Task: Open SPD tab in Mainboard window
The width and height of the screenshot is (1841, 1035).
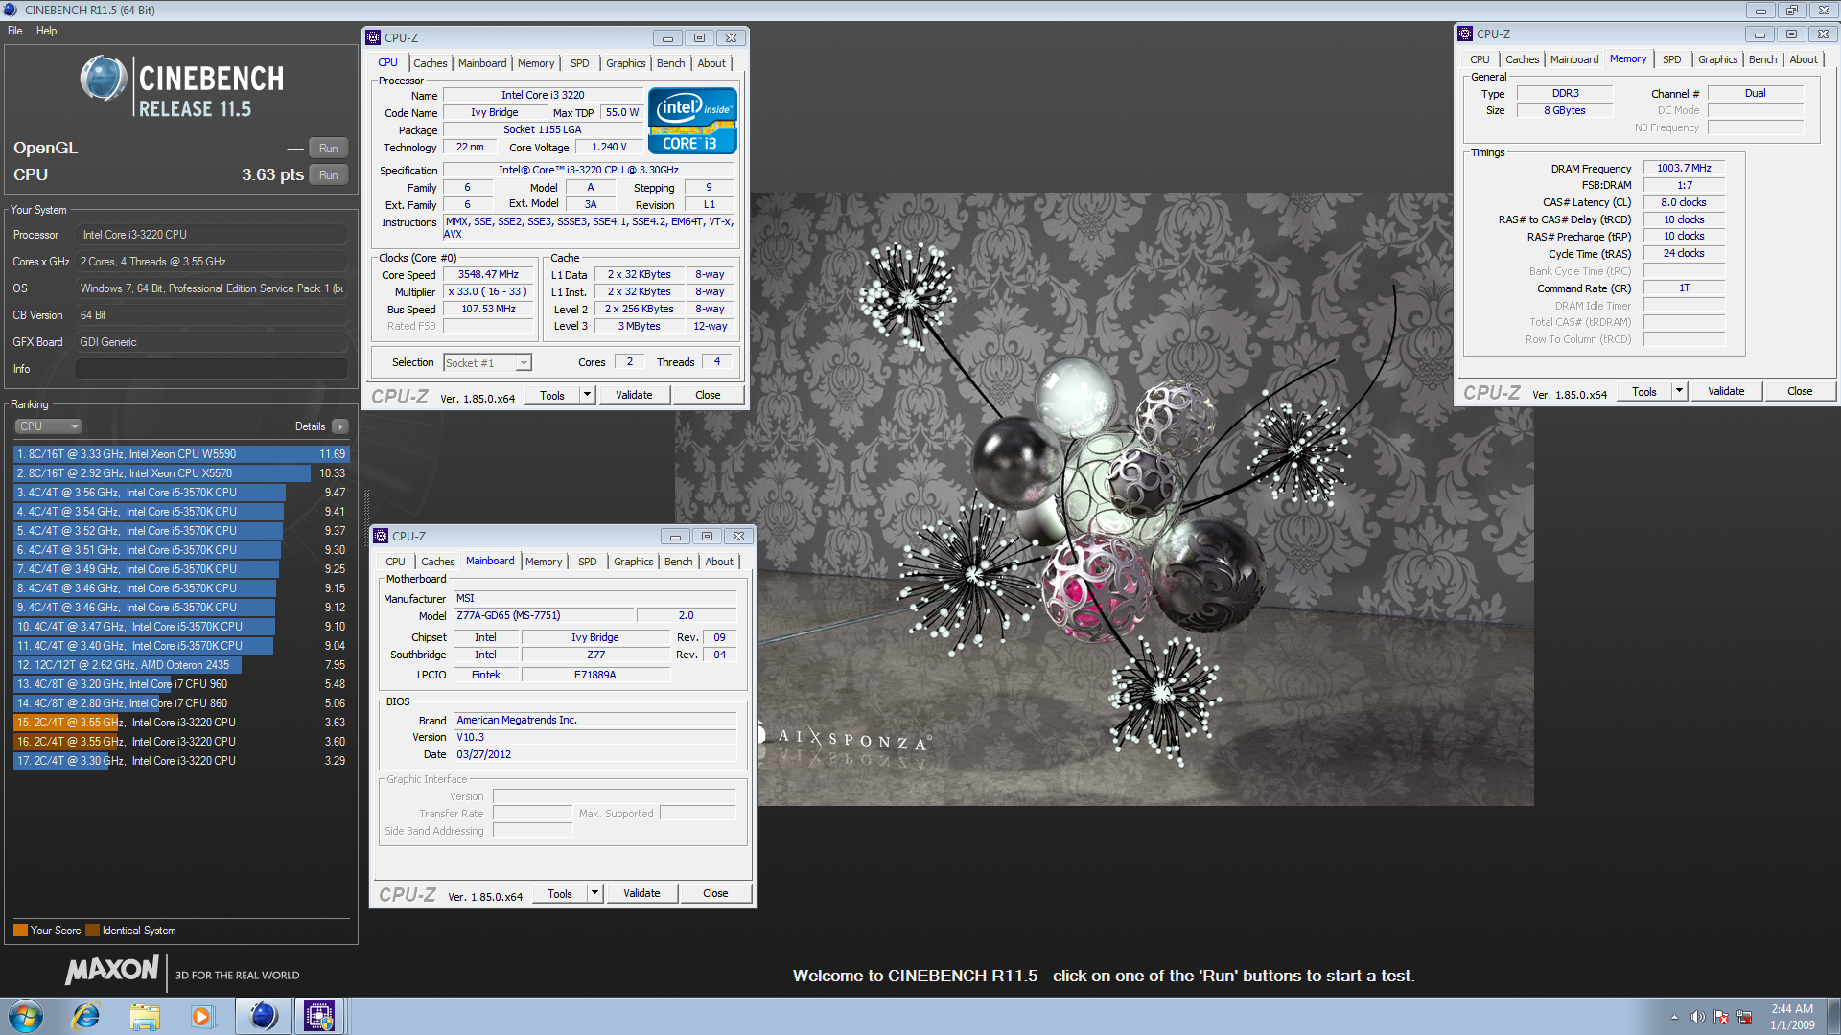Action: point(588,562)
